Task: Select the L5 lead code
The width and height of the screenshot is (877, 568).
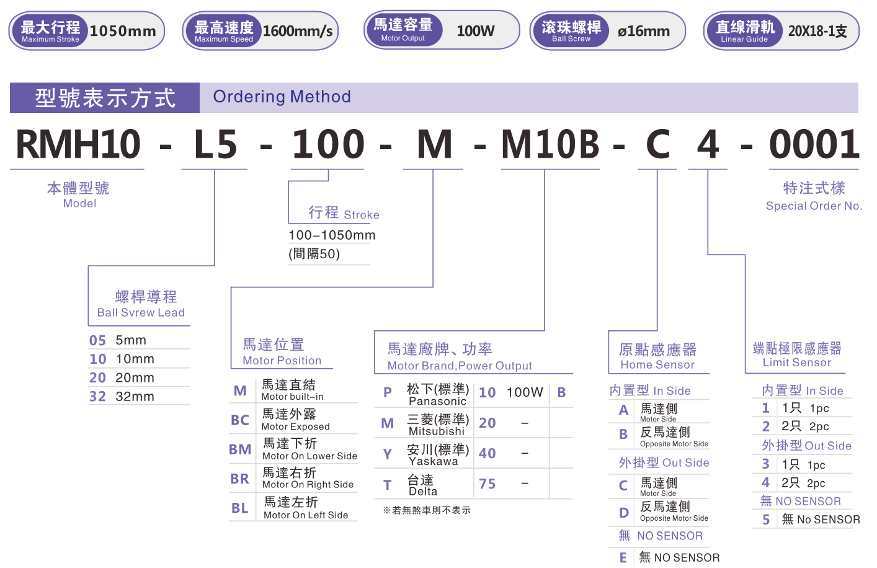Action: coord(215,144)
